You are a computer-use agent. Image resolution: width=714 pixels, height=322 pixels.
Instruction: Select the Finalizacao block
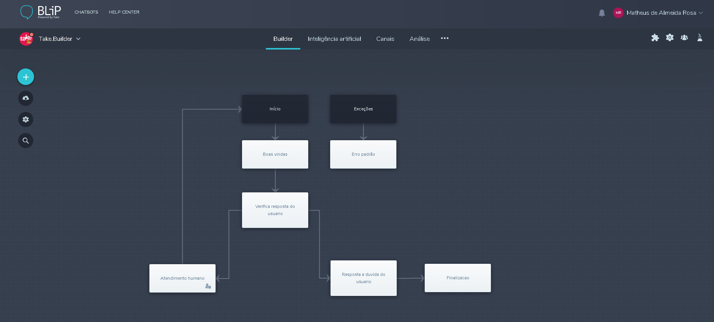458,278
